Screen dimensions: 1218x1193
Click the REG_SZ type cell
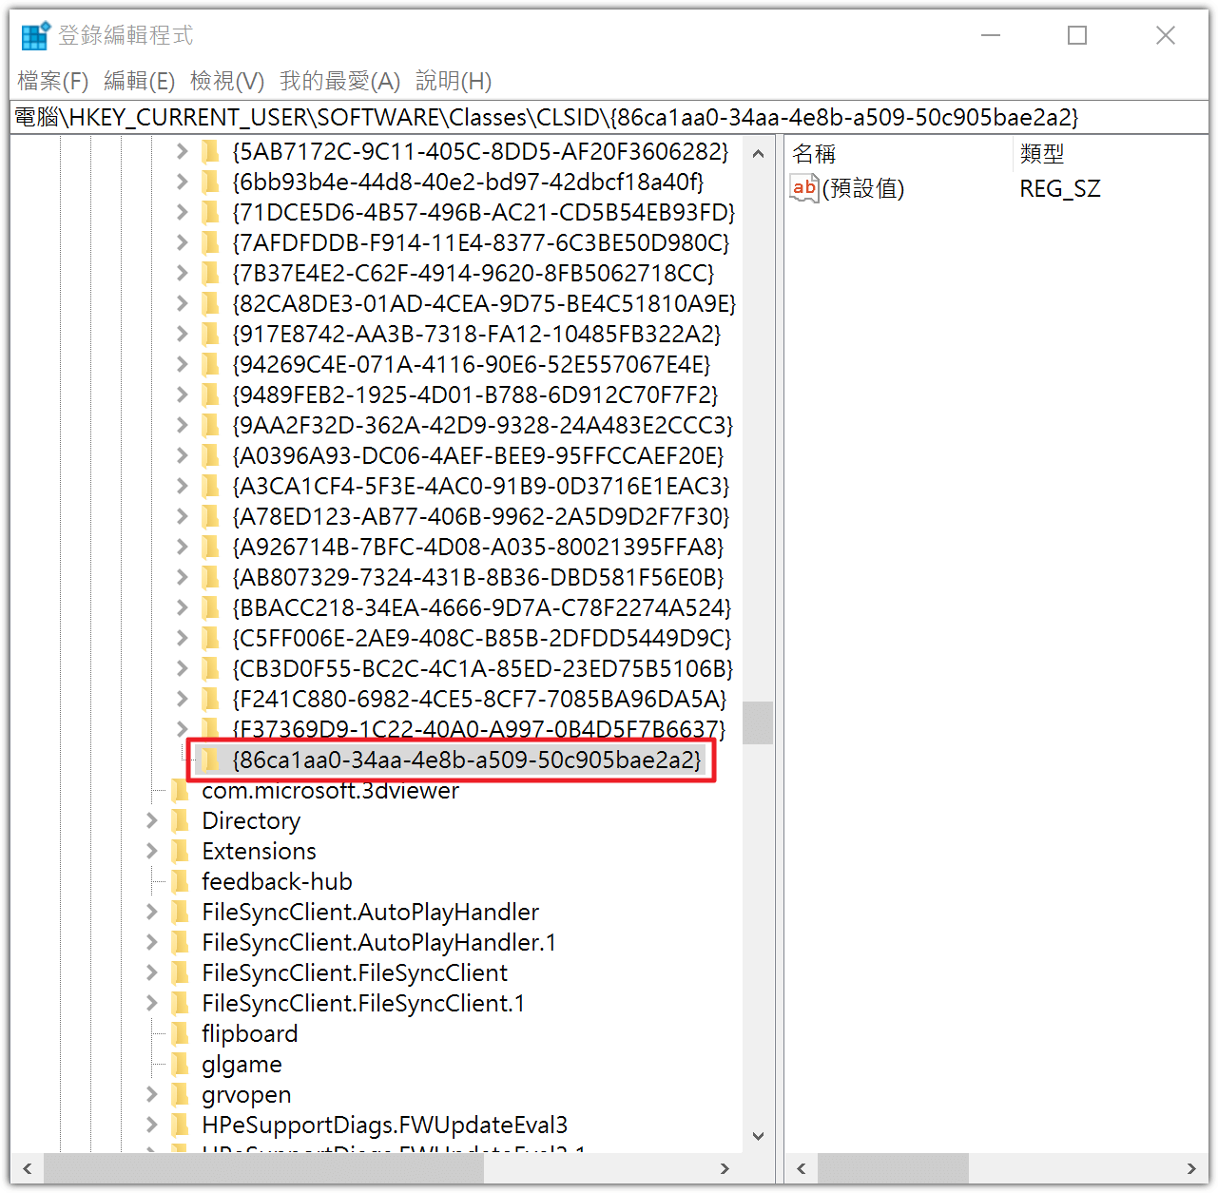pos(1060,188)
